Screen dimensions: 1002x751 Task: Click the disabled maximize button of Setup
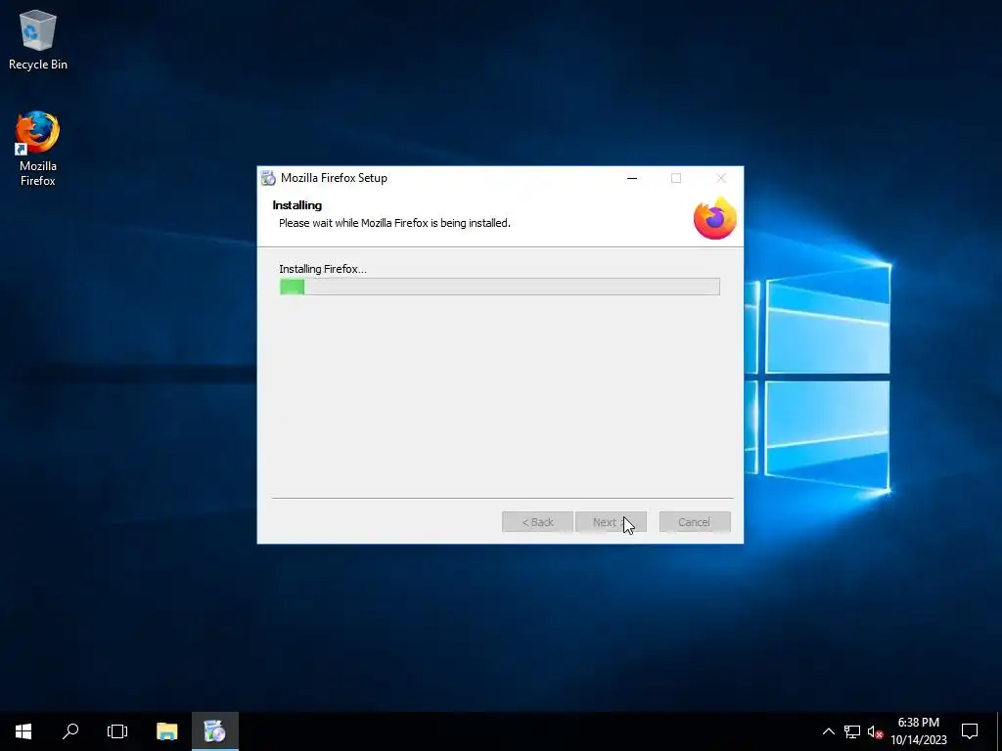click(x=676, y=178)
